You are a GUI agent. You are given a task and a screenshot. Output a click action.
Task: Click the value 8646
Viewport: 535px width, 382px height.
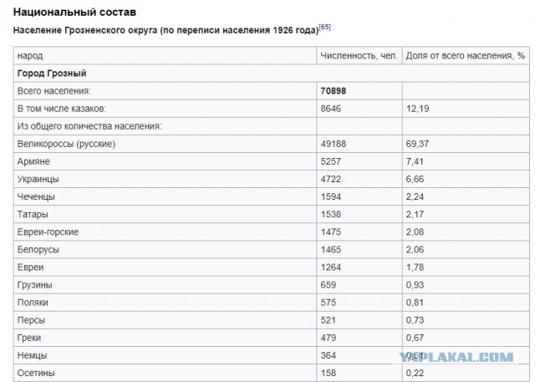coord(331,109)
